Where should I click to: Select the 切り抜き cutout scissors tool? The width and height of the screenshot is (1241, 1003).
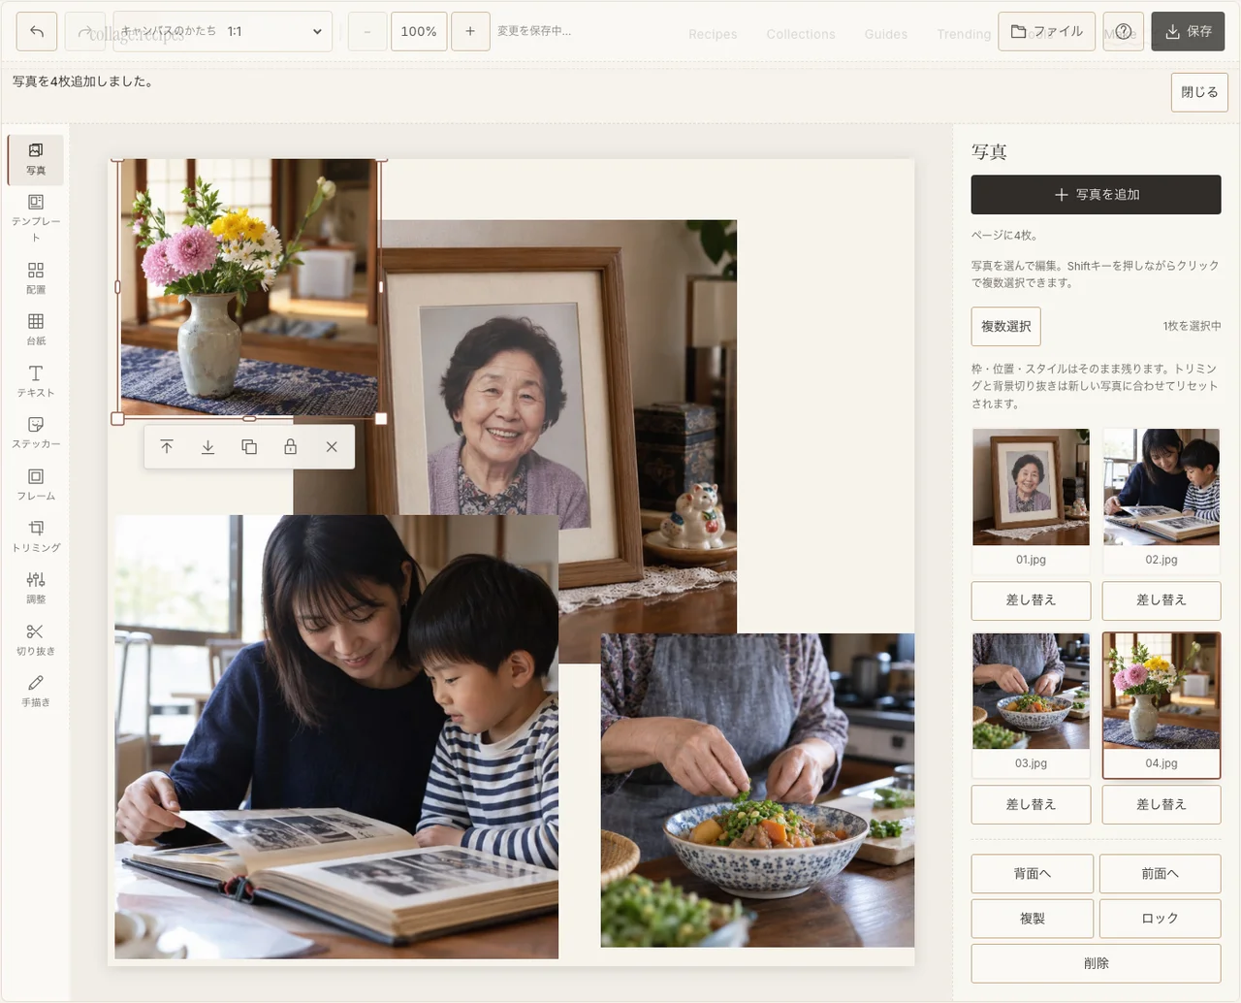(36, 639)
